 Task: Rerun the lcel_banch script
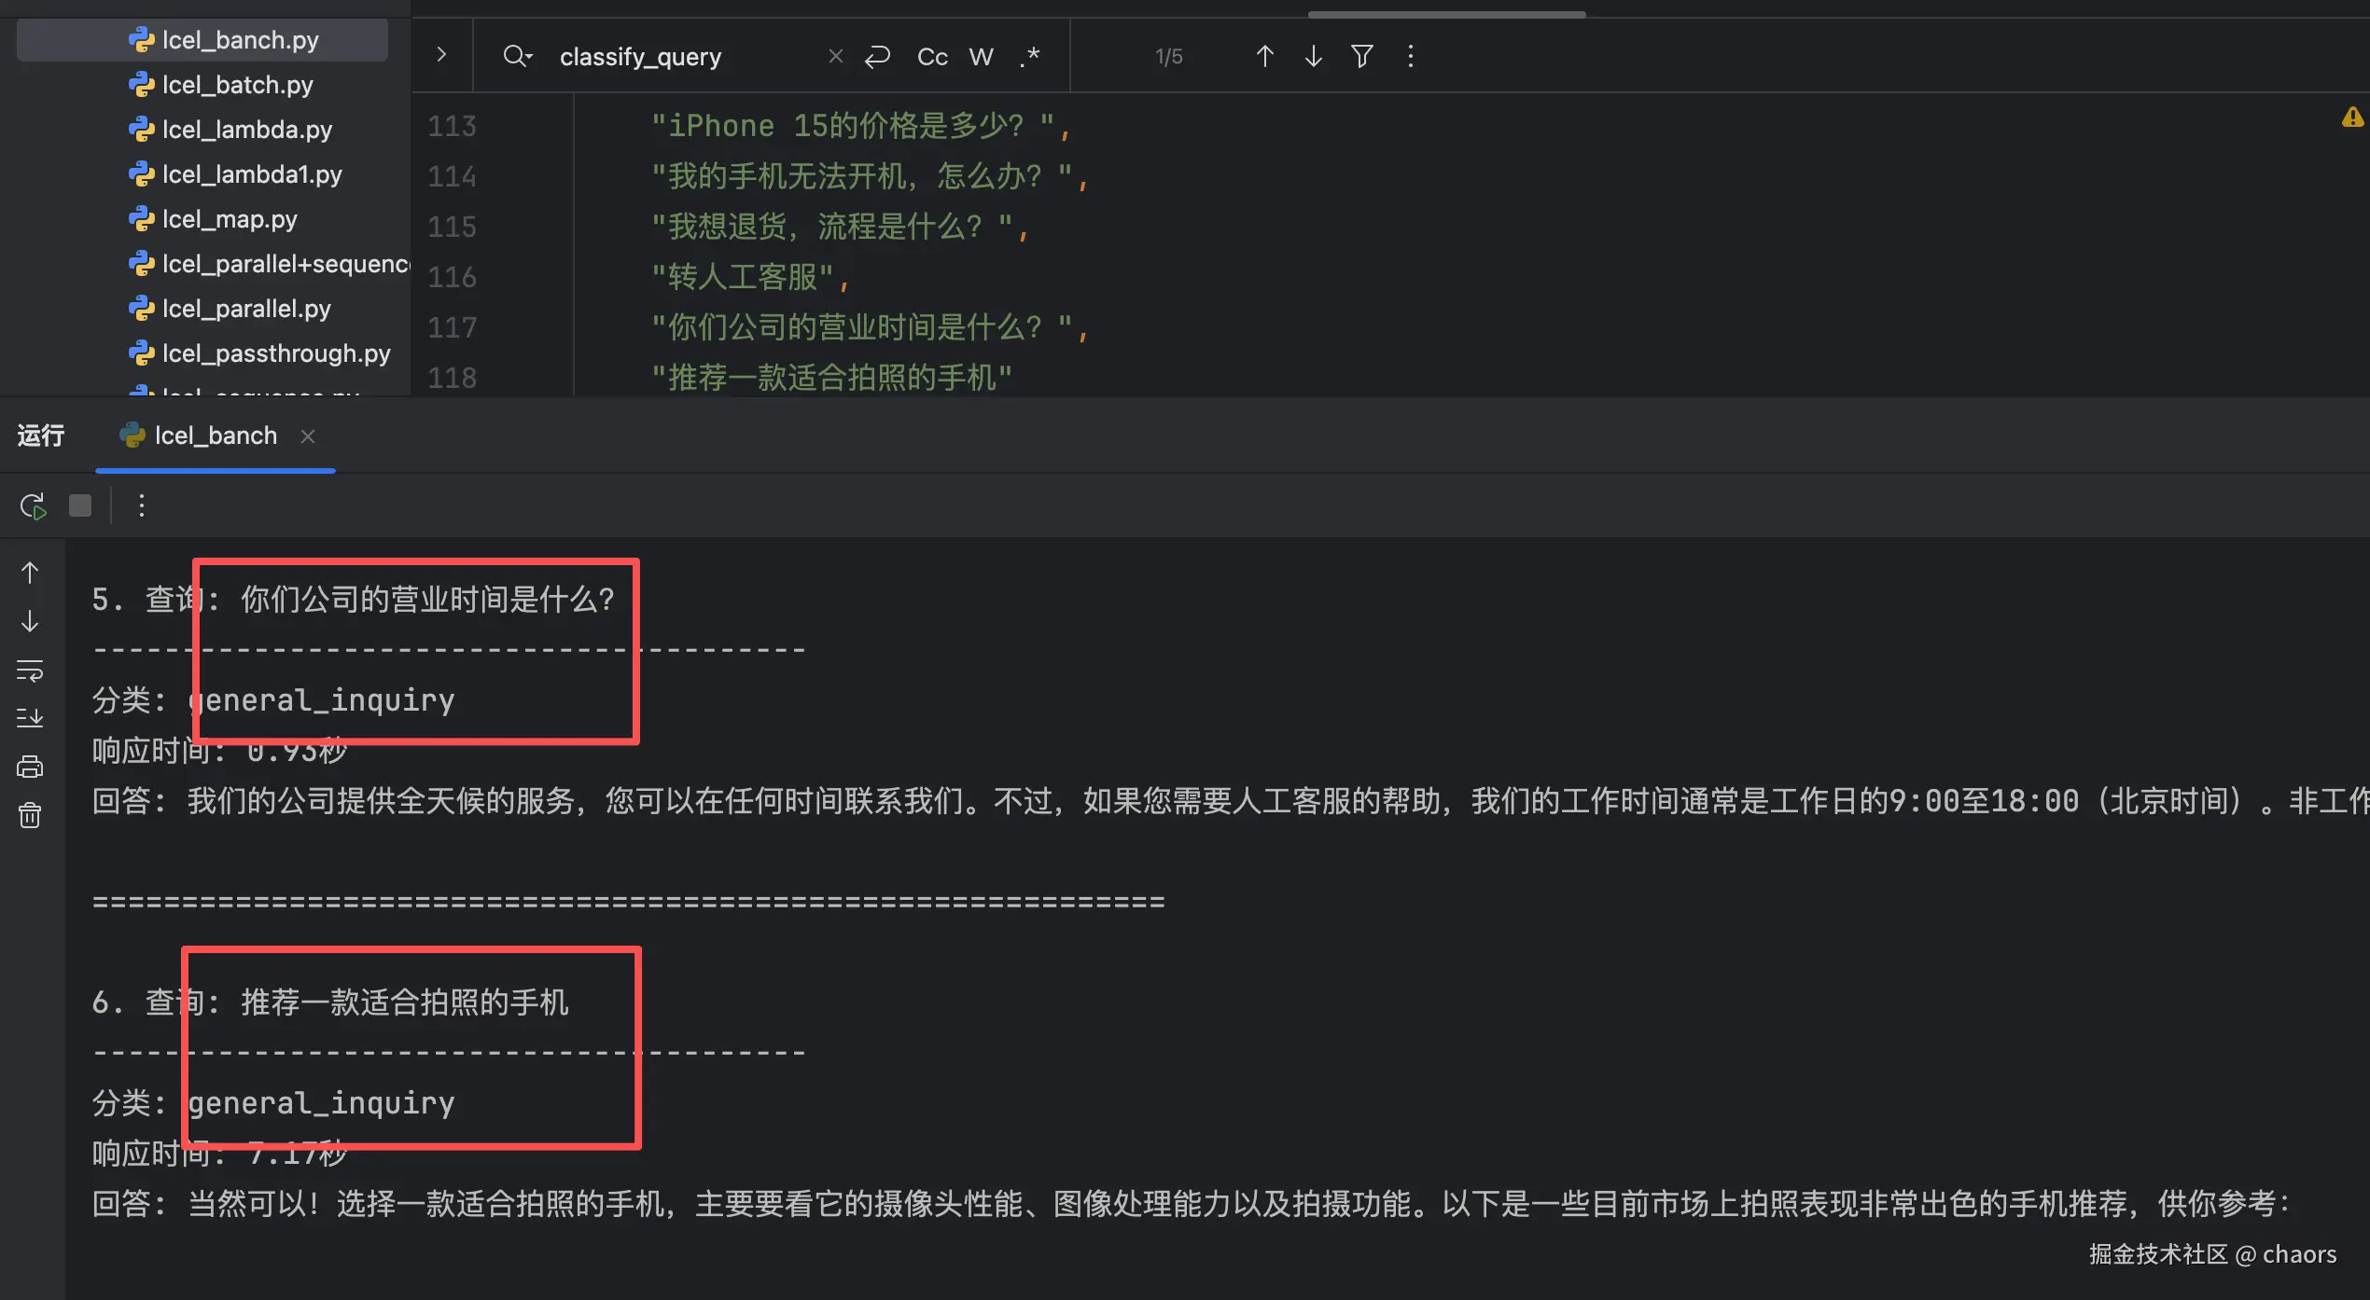(x=33, y=506)
